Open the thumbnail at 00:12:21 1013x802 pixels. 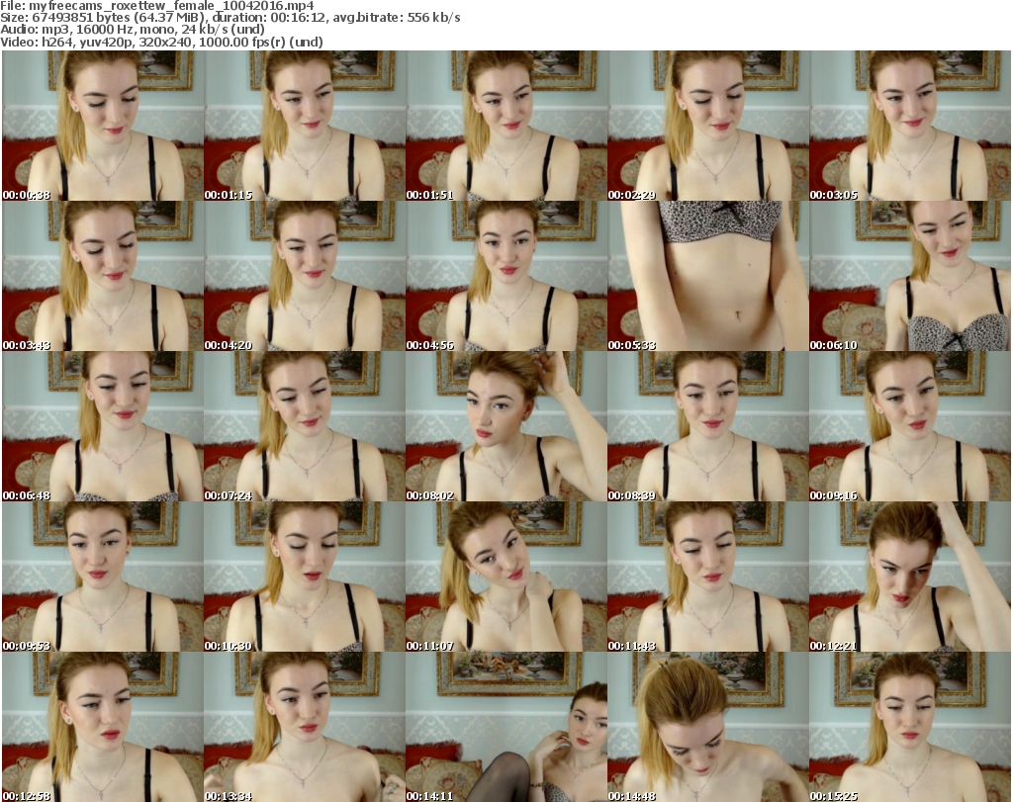(909, 577)
